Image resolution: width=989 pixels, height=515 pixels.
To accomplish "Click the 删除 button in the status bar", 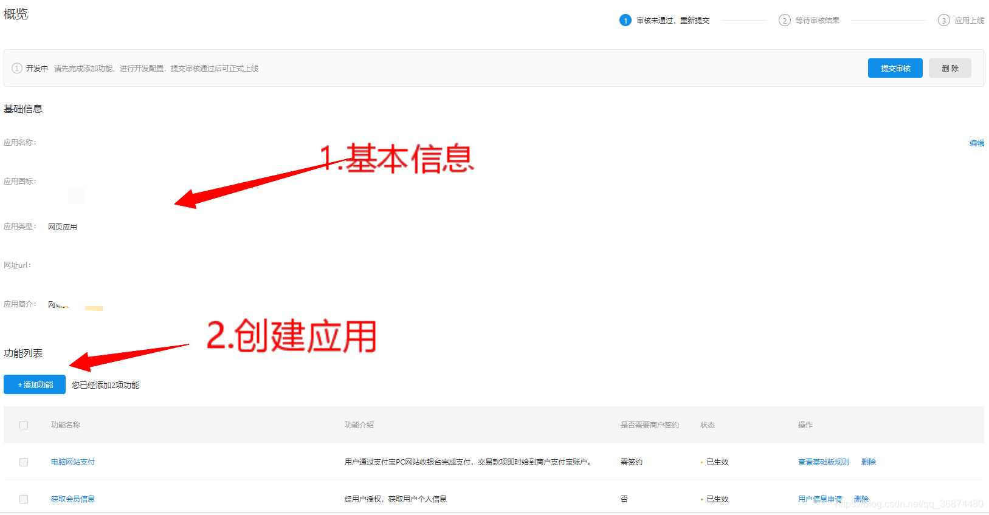I will tap(949, 68).
